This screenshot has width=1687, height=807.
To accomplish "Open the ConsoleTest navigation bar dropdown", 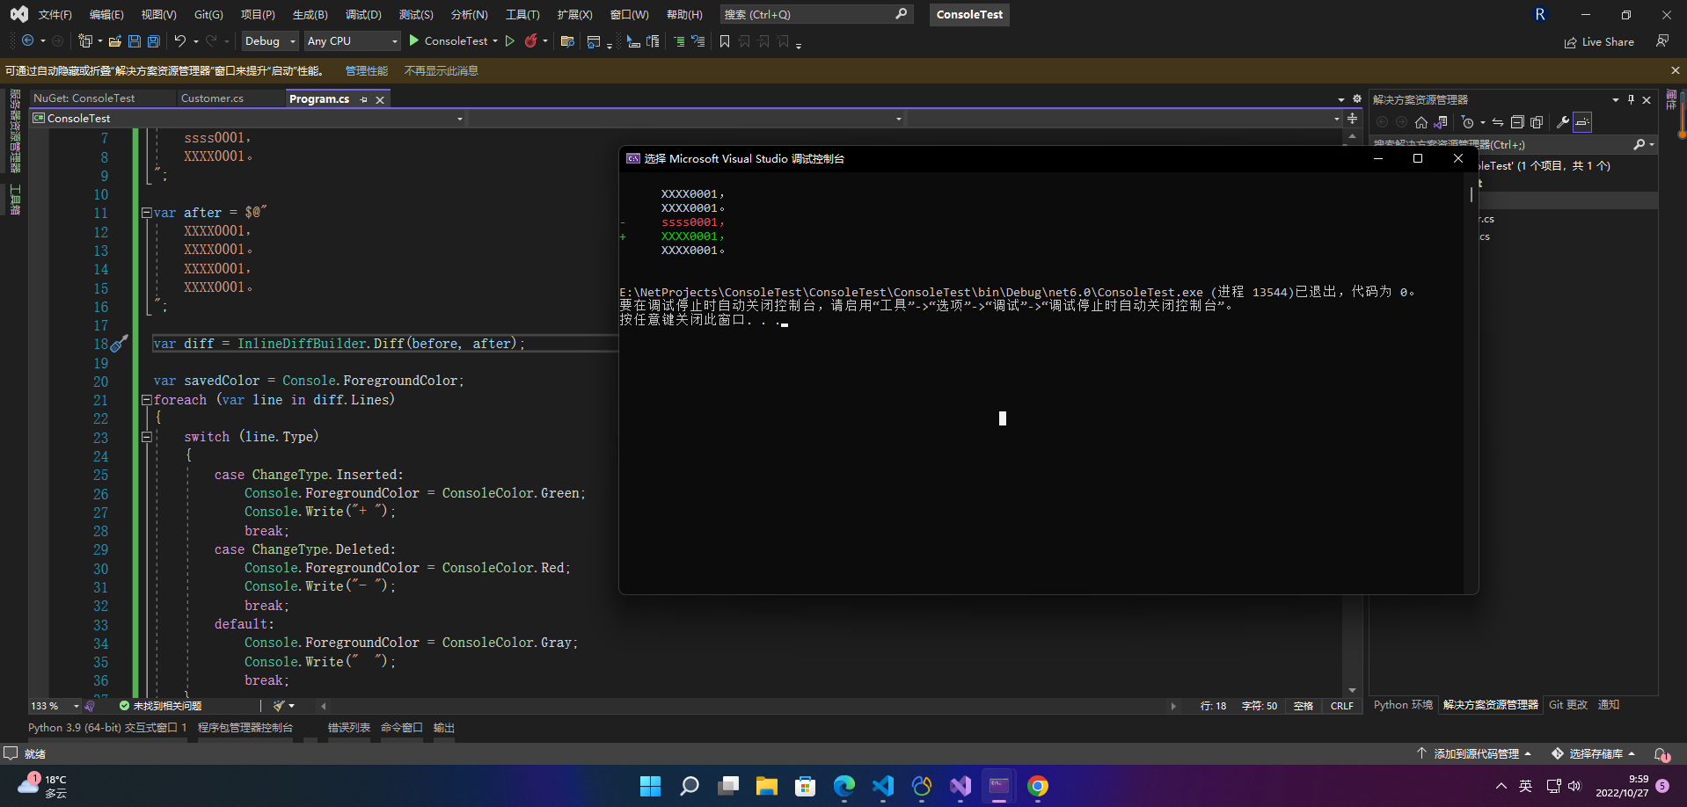I will click(x=248, y=118).
